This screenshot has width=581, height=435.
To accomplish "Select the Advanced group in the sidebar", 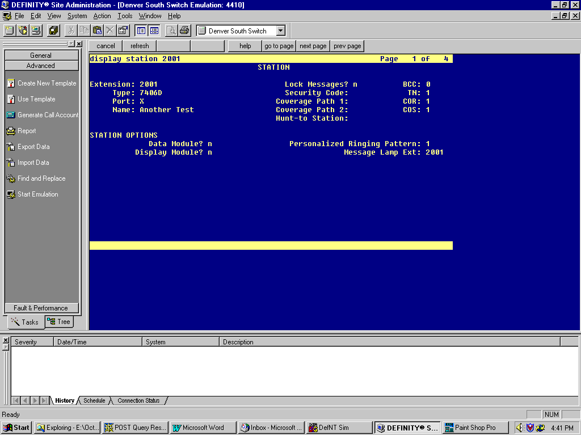I will pos(41,66).
